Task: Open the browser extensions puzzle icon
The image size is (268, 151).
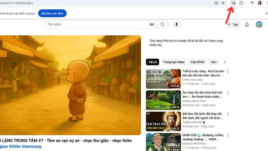Action: (241, 3)
